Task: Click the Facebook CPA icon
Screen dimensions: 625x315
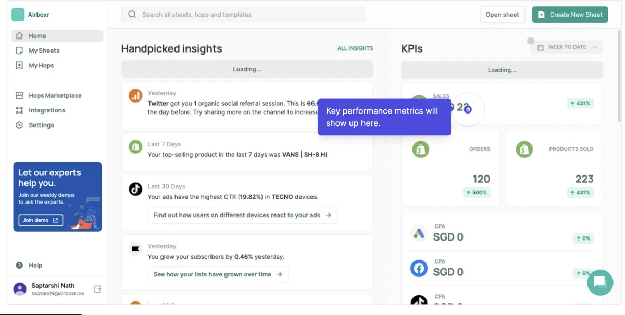Action: tap(419, 269)
